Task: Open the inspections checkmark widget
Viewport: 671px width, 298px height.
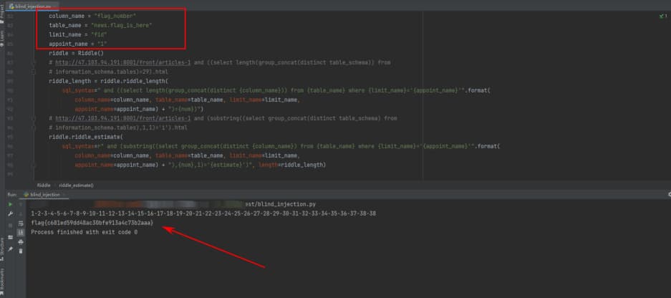Action: [663, 16]
